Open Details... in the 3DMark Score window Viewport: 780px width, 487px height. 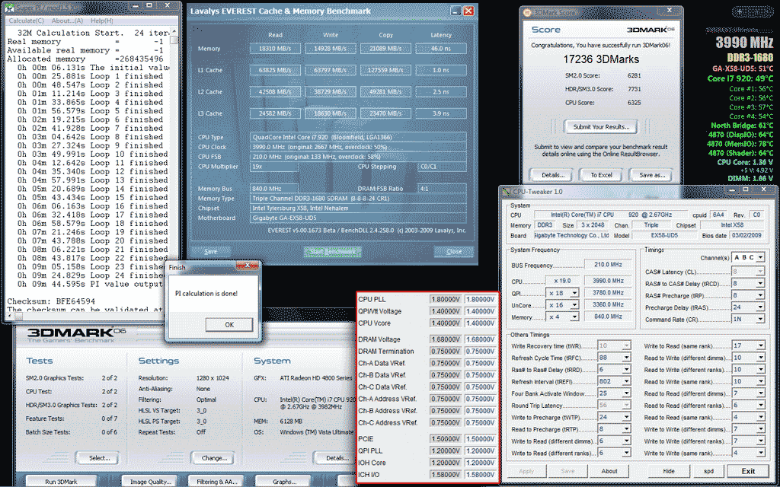tap(553, 175)
